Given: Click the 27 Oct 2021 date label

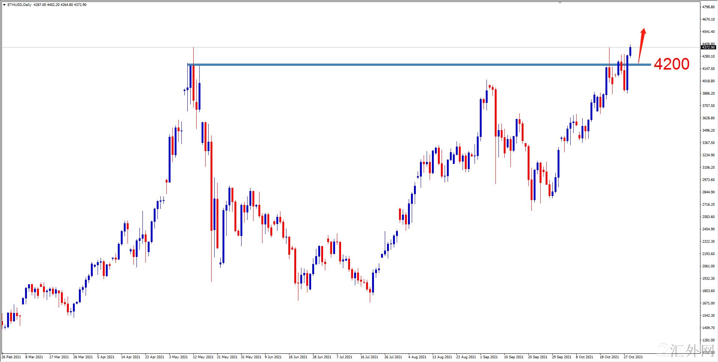Looking at the screenshot, I should [x=633, y=357].
